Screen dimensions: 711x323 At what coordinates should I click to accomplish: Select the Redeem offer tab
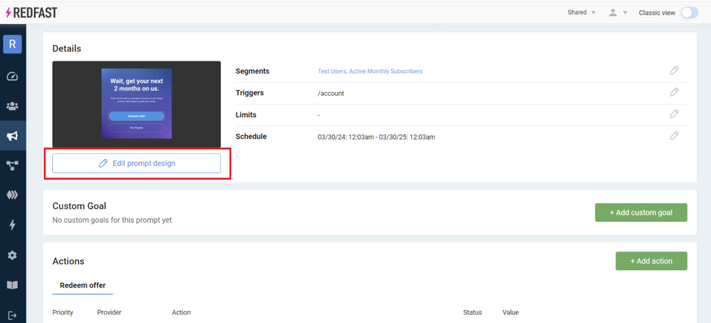click(83, 285)
